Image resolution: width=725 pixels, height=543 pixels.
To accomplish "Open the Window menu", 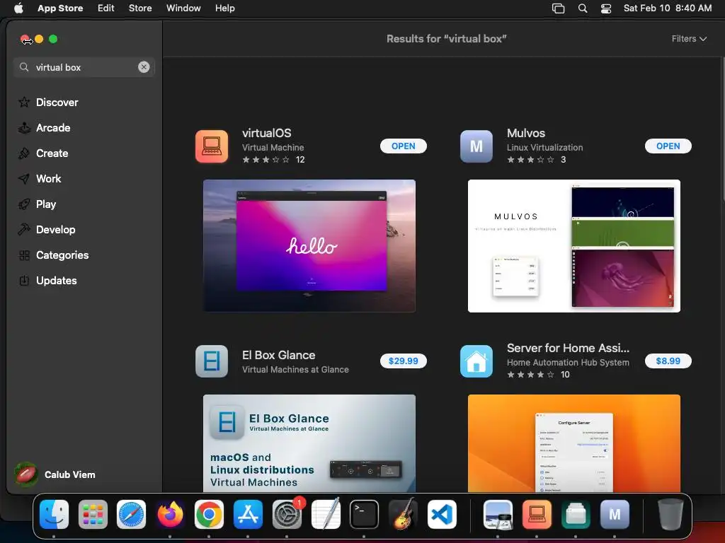I will click(183, 8).
